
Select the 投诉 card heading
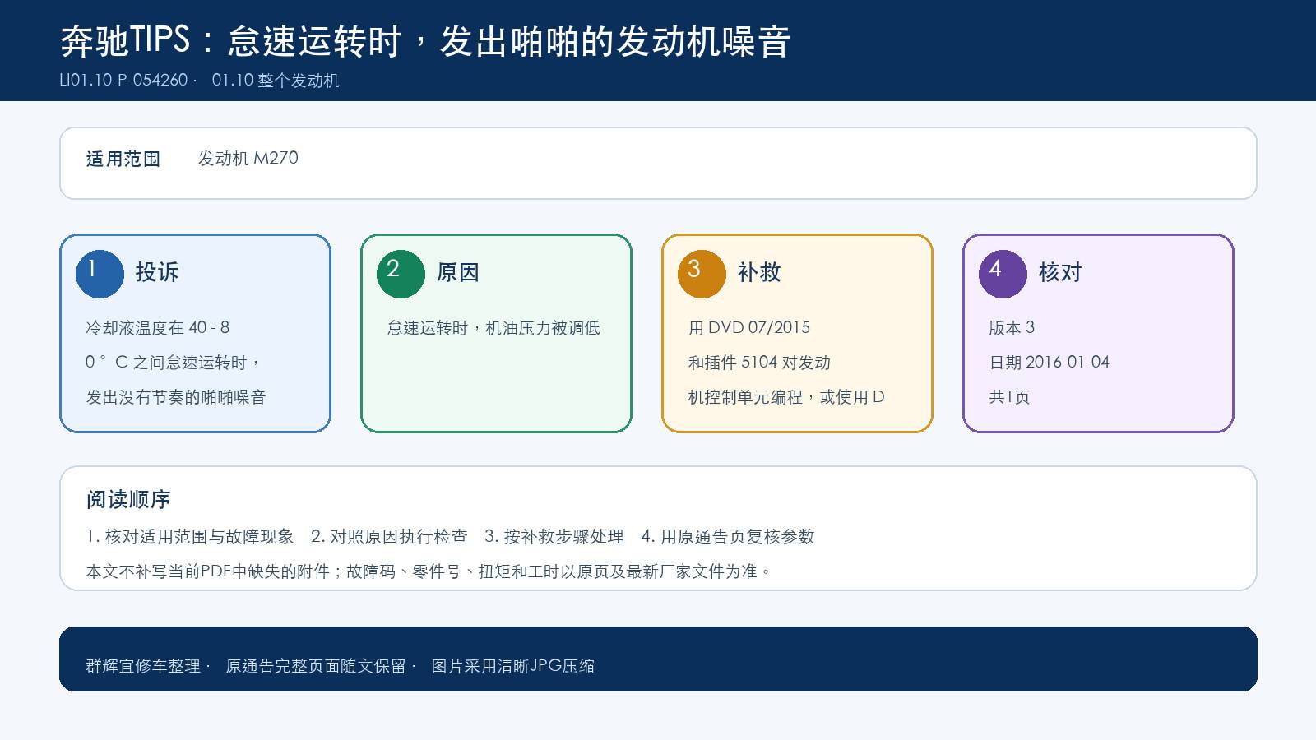coord(157,272)
